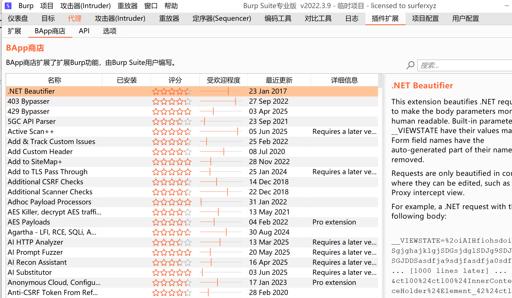512x298 pixels.
Task: Open the Burp menu
Action: click(x=26, y=6)
